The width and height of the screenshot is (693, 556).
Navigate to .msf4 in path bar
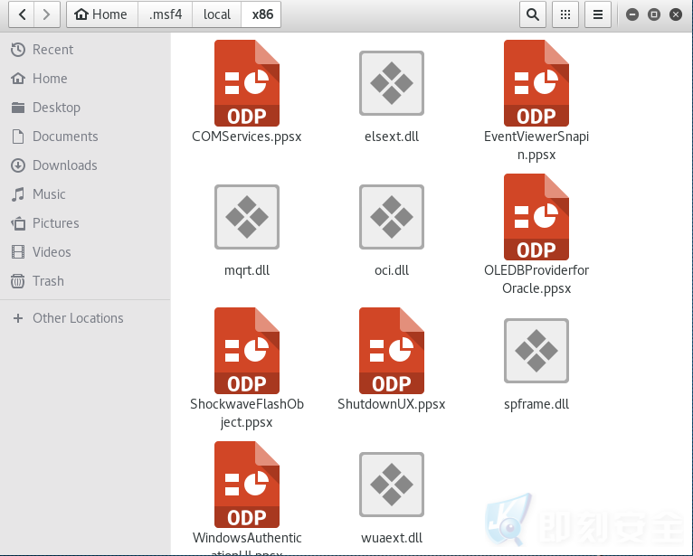click(166, 14)
